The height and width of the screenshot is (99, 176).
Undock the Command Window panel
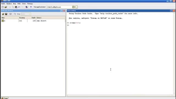coord(171,11)
